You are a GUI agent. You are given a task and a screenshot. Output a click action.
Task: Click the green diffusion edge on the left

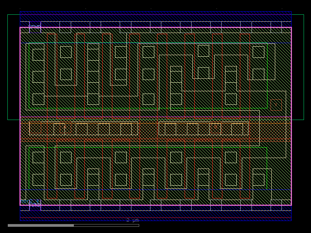30,78
